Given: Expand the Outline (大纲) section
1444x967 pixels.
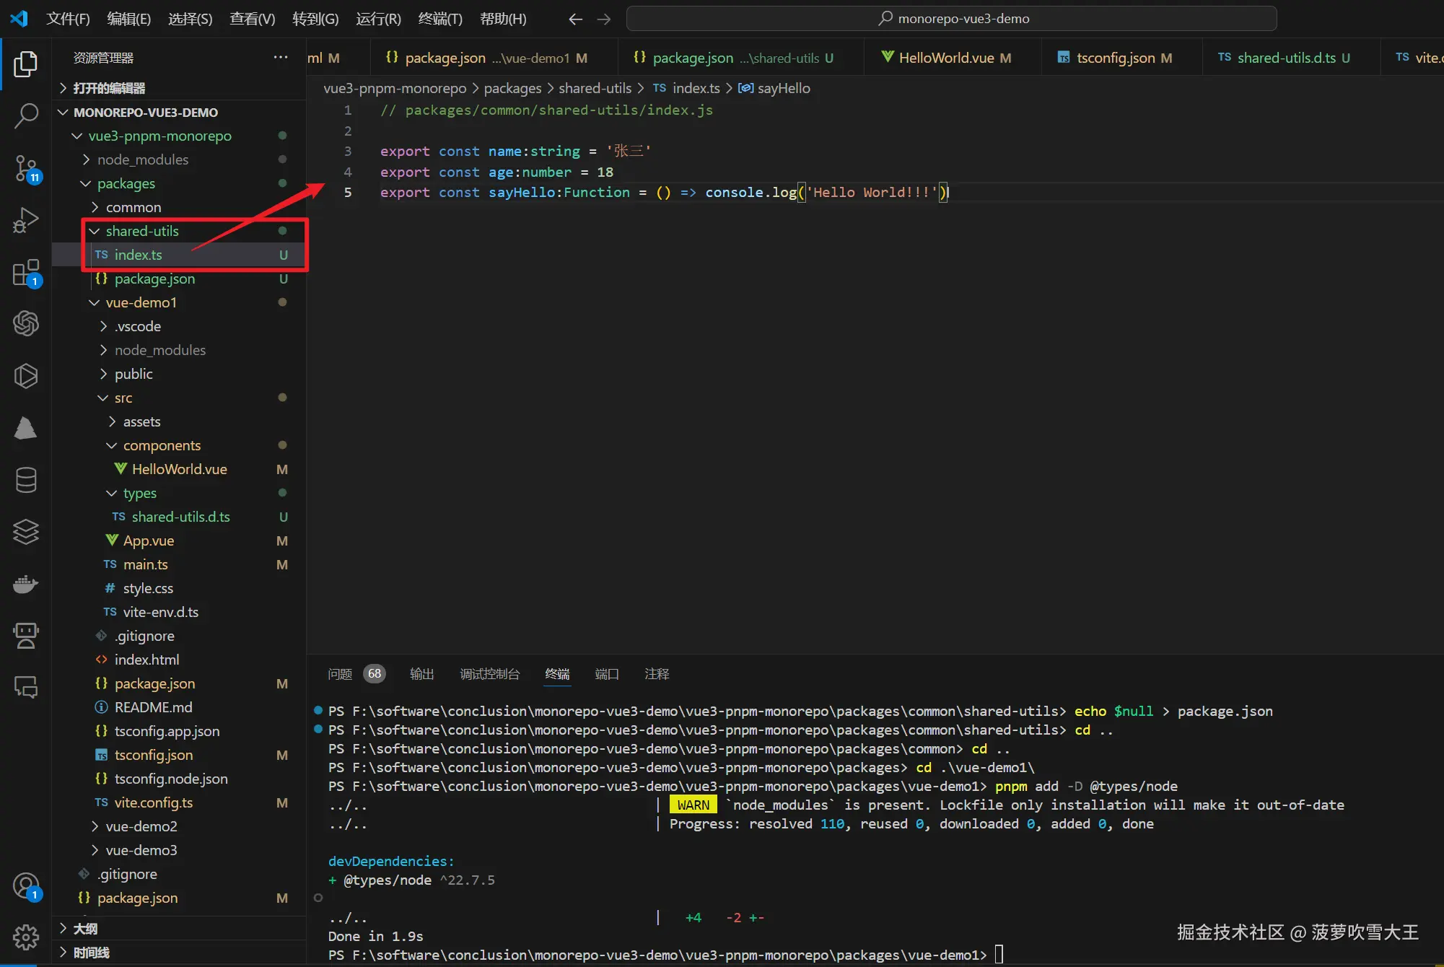Looking at the screenshot, I should [85, 929].
